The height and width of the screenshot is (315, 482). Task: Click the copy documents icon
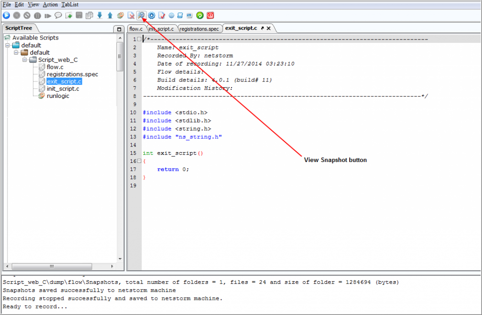89,16
